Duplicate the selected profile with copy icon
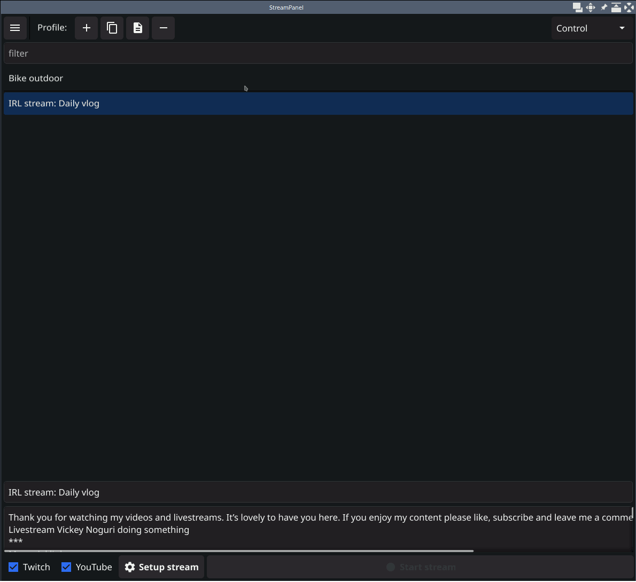The width and height of the screenshot is (636, 582). pyautogui.click(x=112, y=28)
